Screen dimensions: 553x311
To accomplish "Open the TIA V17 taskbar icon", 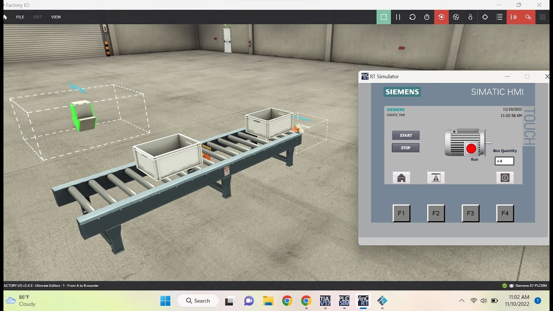I will tap(325, 301).
